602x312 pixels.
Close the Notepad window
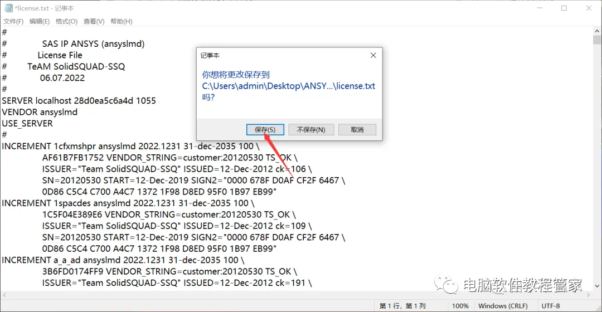click(x=589, y=8)
